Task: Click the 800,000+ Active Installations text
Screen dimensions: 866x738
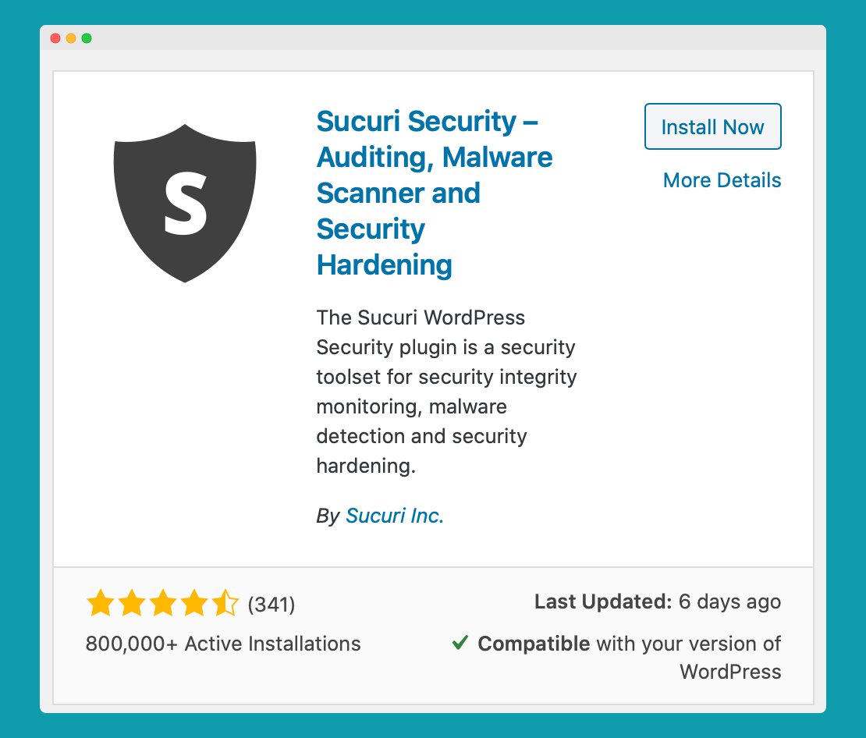Action: pyautogui.click(x=223, y=644)
